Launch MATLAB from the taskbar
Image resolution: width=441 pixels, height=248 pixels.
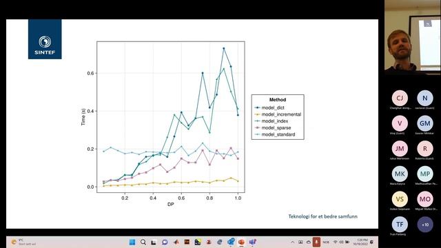click(x=176, y=242)
